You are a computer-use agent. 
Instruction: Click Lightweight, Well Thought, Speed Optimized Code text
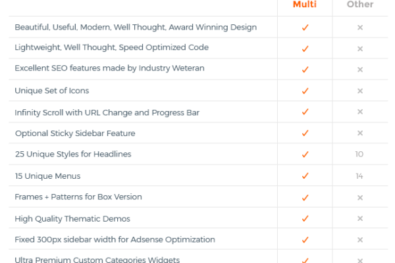[x=112, y=47]
